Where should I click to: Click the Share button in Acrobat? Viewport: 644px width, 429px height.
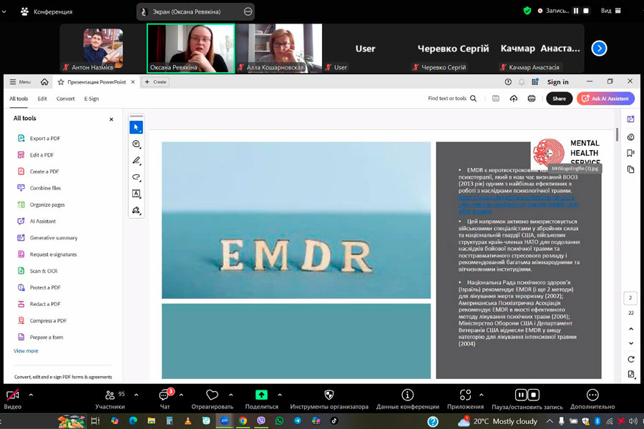pos(559,99)
